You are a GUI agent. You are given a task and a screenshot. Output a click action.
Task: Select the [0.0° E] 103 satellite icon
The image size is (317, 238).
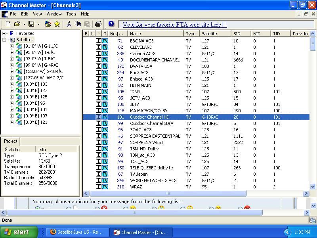point(19,84)
